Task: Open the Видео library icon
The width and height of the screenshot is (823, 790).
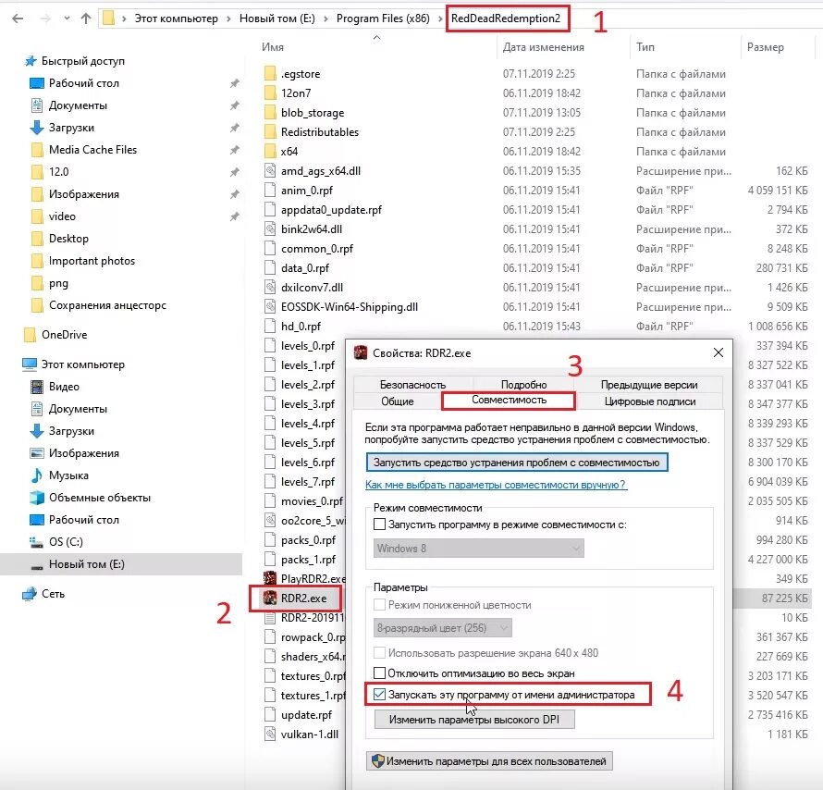Action: click(x=37, y=387)
